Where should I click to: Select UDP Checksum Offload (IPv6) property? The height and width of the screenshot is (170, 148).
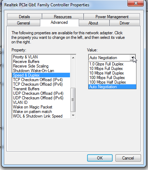pyautogui.click(x=41, y=98)
